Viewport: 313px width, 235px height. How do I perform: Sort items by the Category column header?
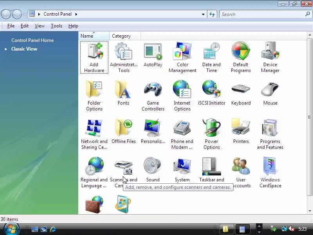point(125,36)
